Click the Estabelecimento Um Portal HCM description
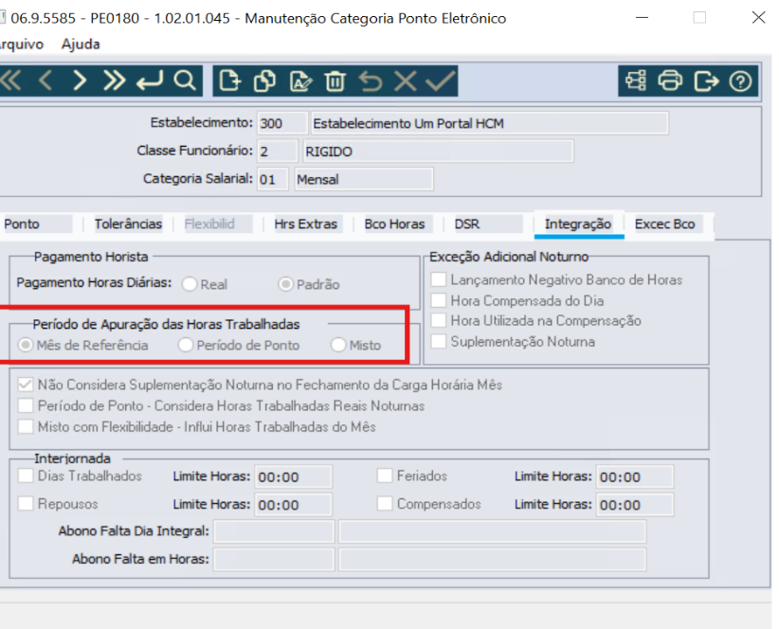 pyautogui.click(x=489, y=123)
